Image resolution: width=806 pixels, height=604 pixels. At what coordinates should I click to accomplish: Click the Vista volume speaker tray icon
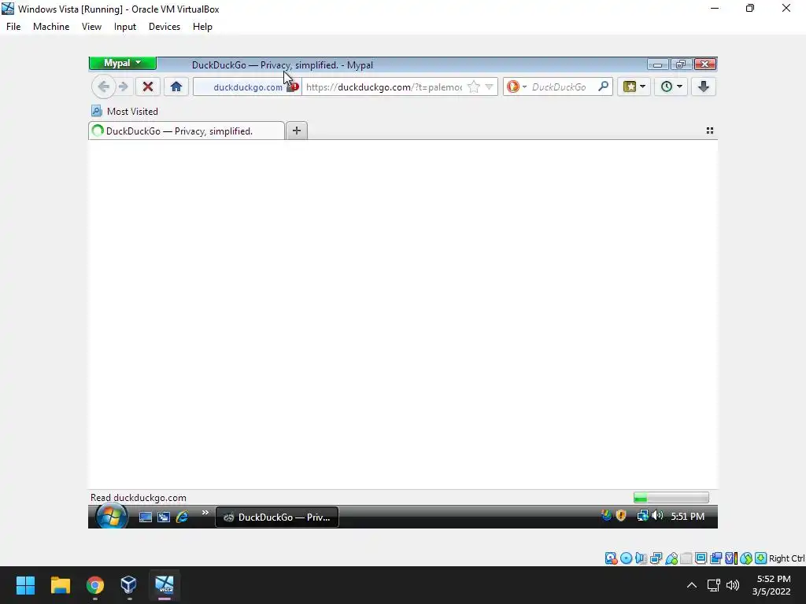tap(657, 515)
